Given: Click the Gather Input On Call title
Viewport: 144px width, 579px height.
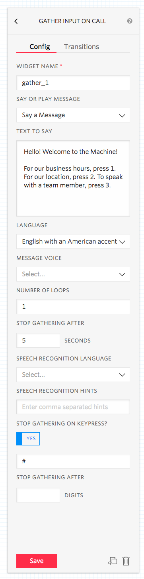Looking at the screenshot, I should coord(72,21).
